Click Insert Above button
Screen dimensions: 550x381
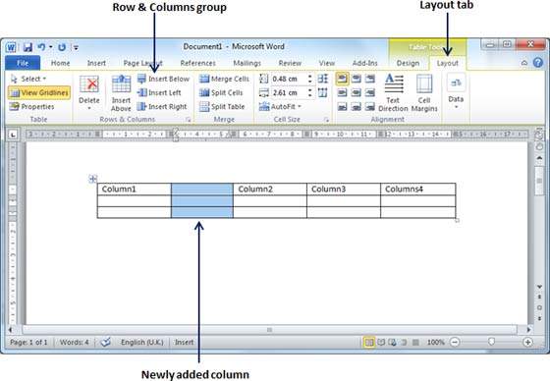click(121, 92)
